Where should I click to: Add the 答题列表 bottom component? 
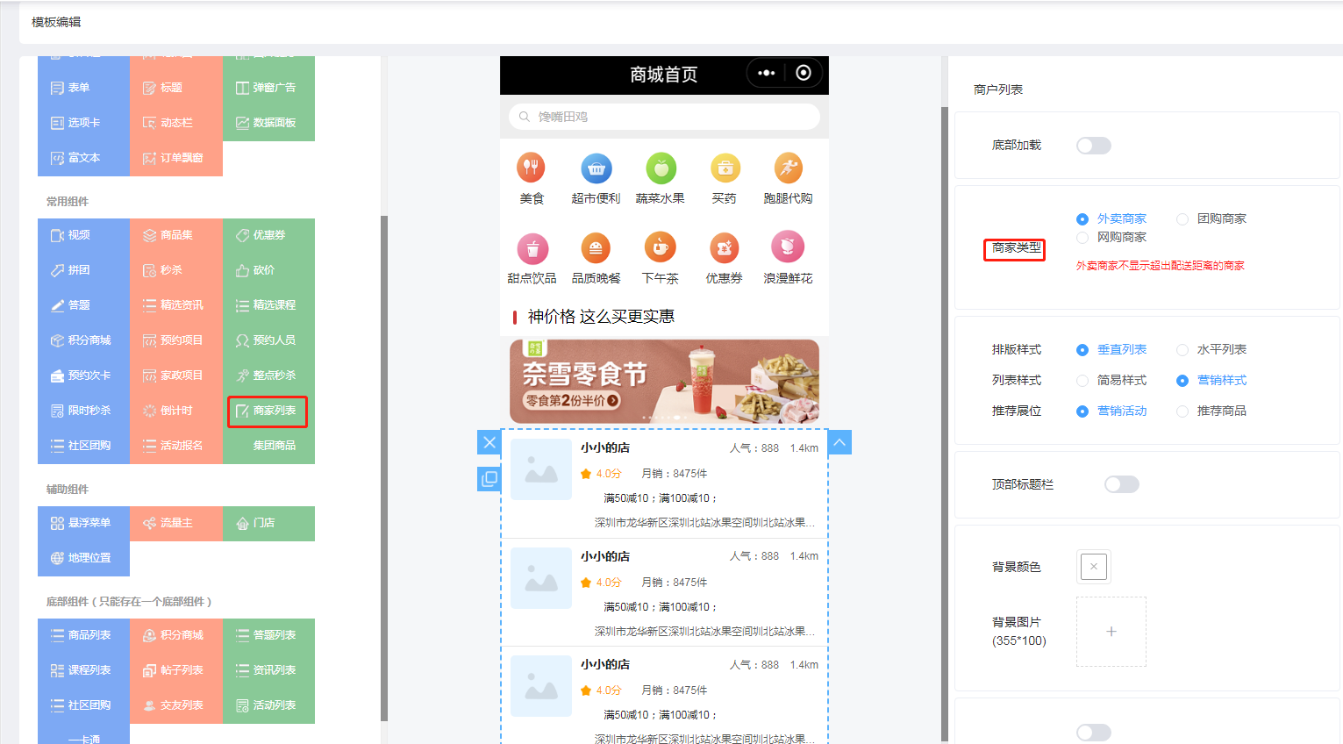click(268, 635)
